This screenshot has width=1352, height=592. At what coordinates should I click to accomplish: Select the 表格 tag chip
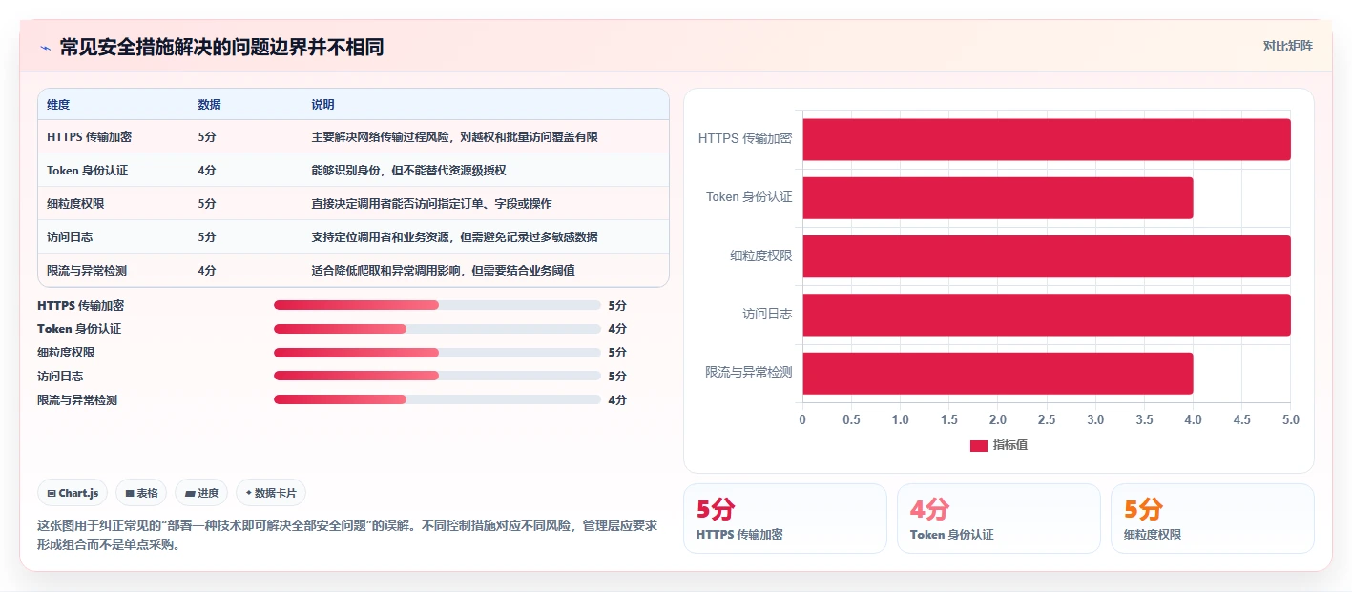[x=141, y=493]
